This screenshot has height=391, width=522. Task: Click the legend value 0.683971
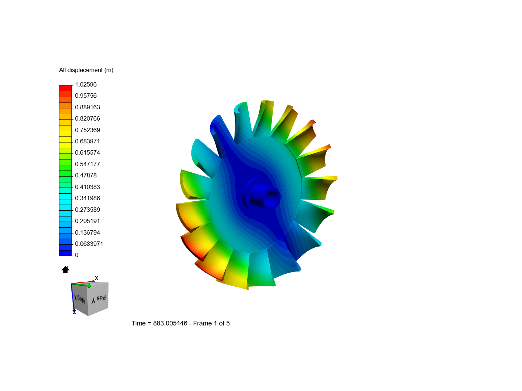click(x=87, y=141)
